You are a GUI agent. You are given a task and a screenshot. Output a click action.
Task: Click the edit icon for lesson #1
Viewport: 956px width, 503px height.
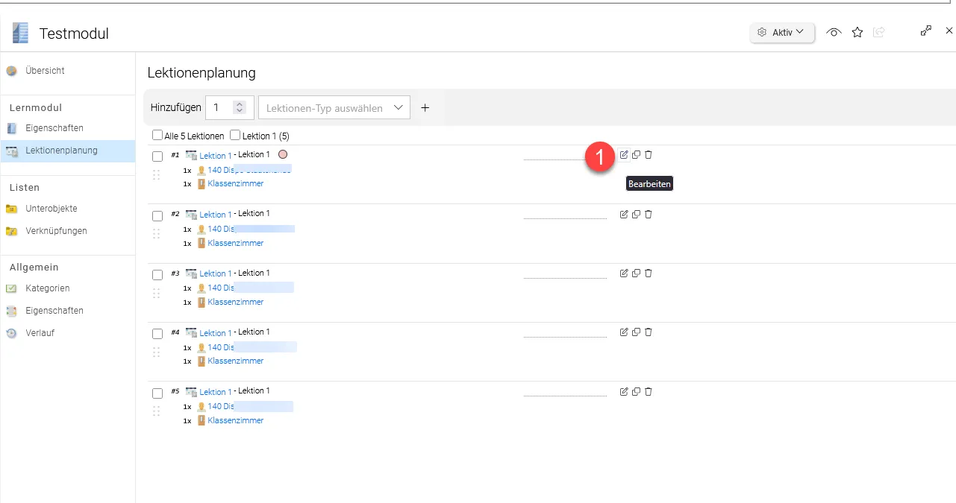tap(624, 155)
